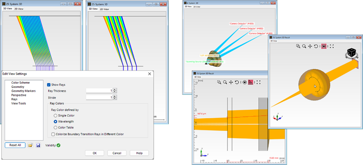Increase Ray Thickness with the up arrow
The height and width of the screenshot is (165, 363).
115,90
